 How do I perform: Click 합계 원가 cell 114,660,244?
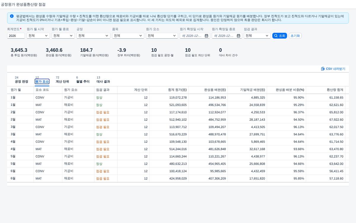[178, 156]
